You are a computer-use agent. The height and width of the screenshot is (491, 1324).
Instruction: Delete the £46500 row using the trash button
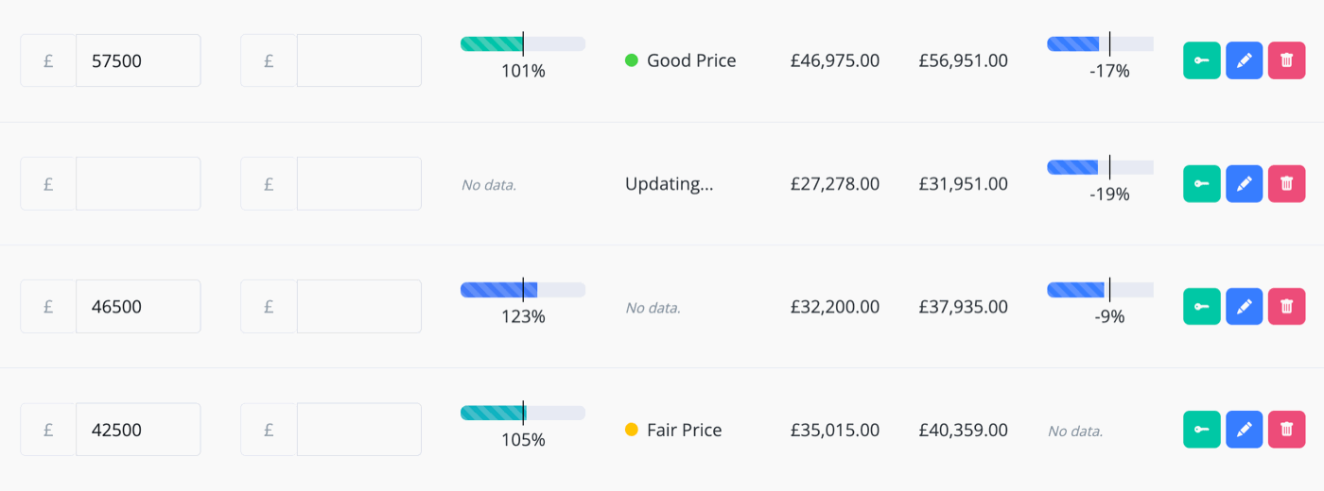click(x=1286, y=306)
